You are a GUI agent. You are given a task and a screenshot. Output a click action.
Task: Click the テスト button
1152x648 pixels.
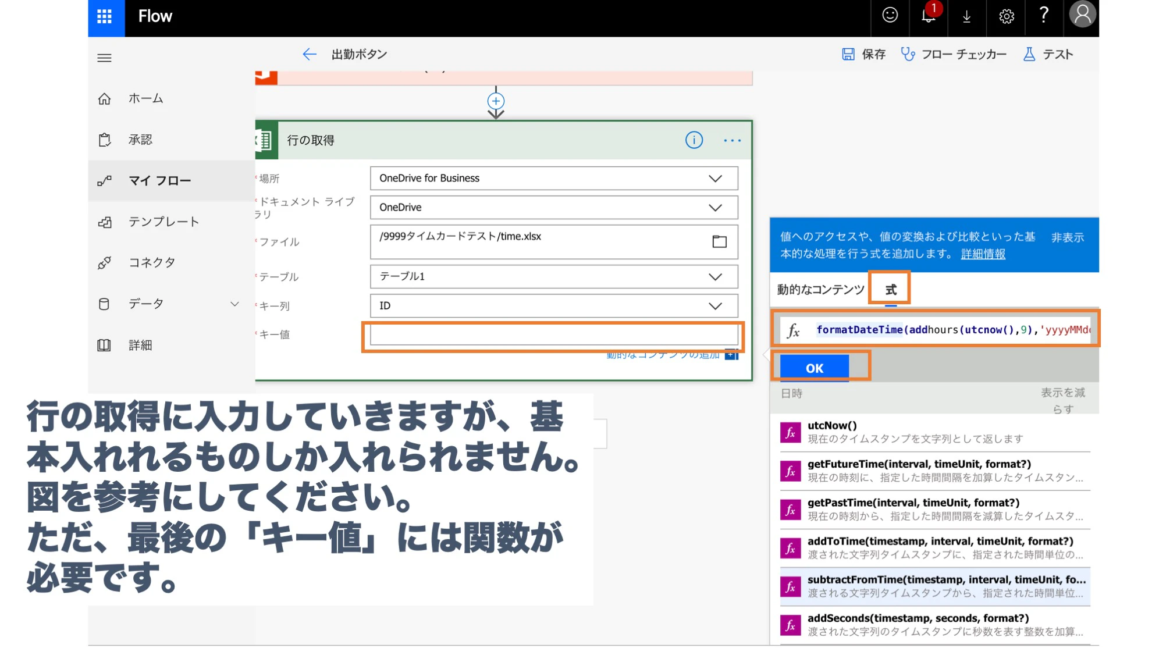(x=1048, y=54)
